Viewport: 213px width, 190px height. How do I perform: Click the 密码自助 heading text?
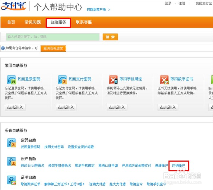tap(28, 140)
